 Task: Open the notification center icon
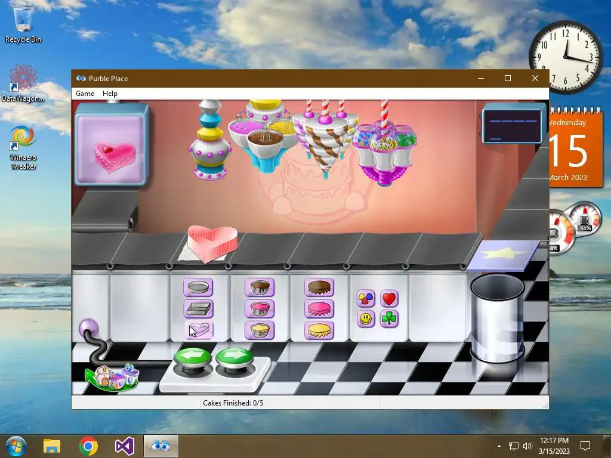[585, 446]
